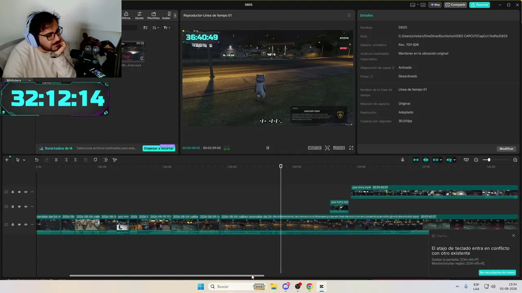
Task: Open more options for top track
Action: (32, 192)
